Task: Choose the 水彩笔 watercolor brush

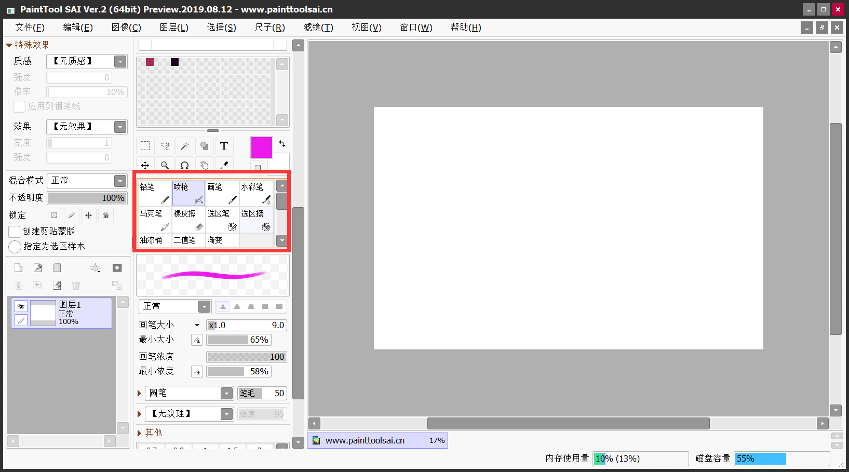Action: click(256, 193)
